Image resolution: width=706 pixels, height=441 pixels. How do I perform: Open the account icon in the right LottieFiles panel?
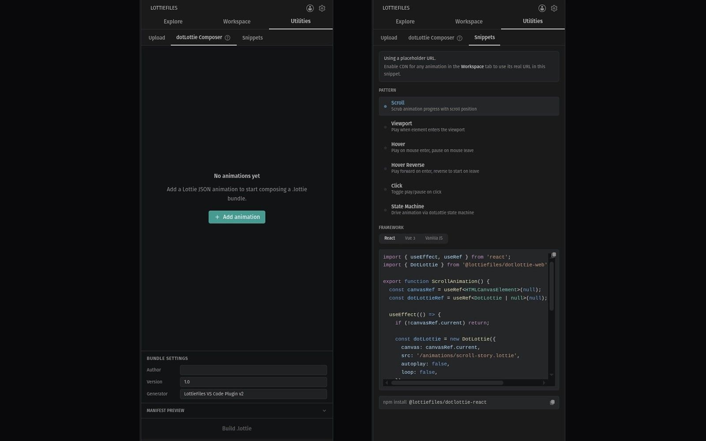pos(542,8)
